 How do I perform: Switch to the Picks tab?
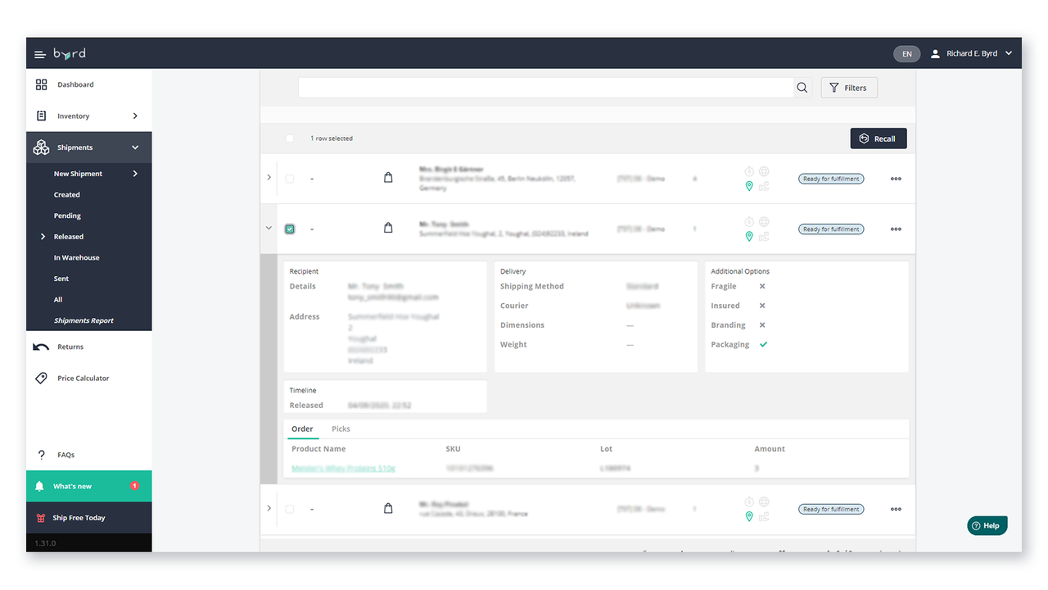click(x=341, y=429)
